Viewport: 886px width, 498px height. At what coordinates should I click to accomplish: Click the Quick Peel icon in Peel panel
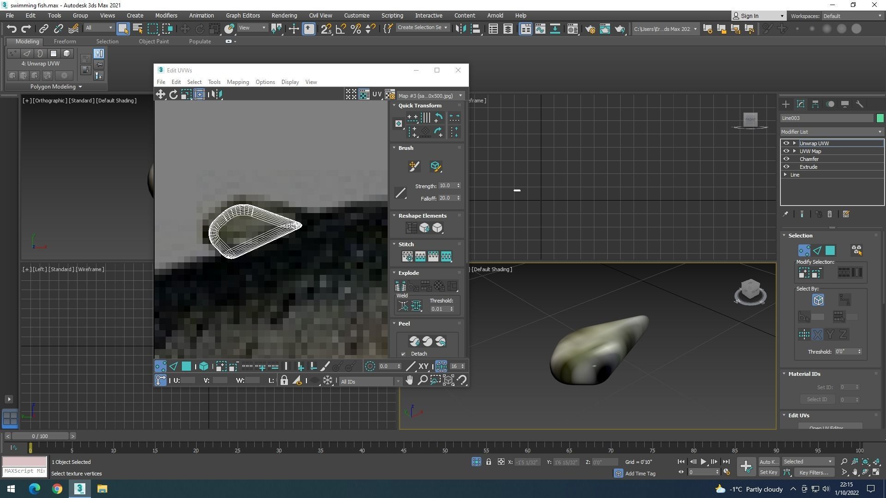(x=414, y=342)
